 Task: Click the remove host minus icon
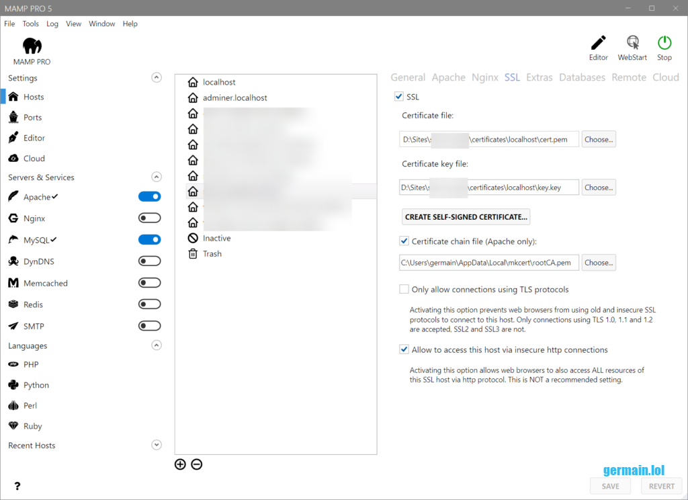(197, 464)
